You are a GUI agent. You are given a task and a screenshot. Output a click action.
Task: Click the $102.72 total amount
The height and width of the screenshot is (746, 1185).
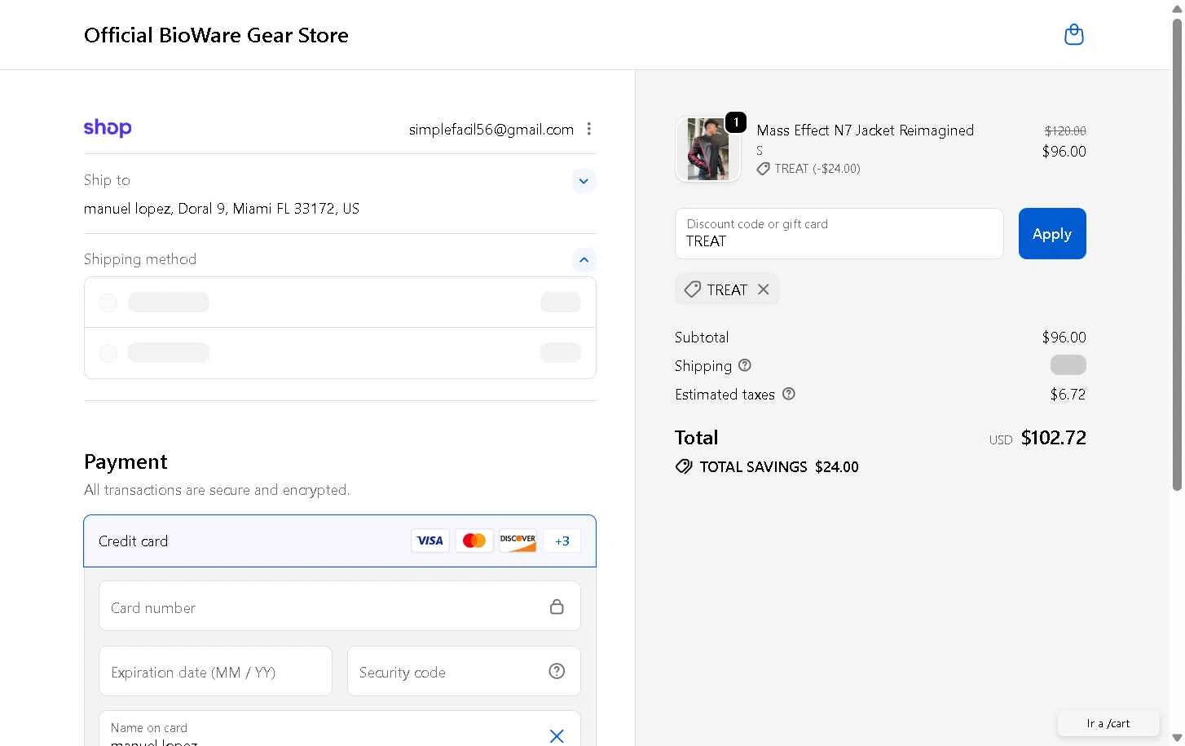point(1053,438)
